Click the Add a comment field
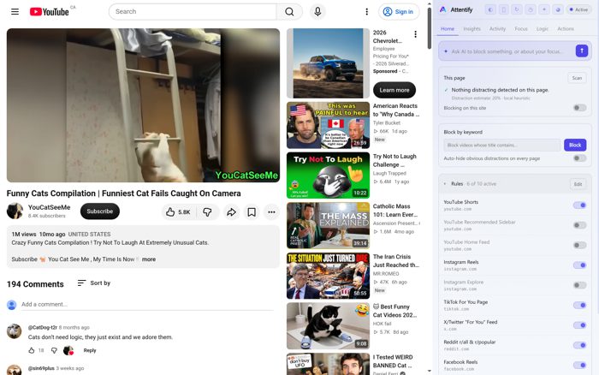The image size is (599, 375). tap(147, 304)
